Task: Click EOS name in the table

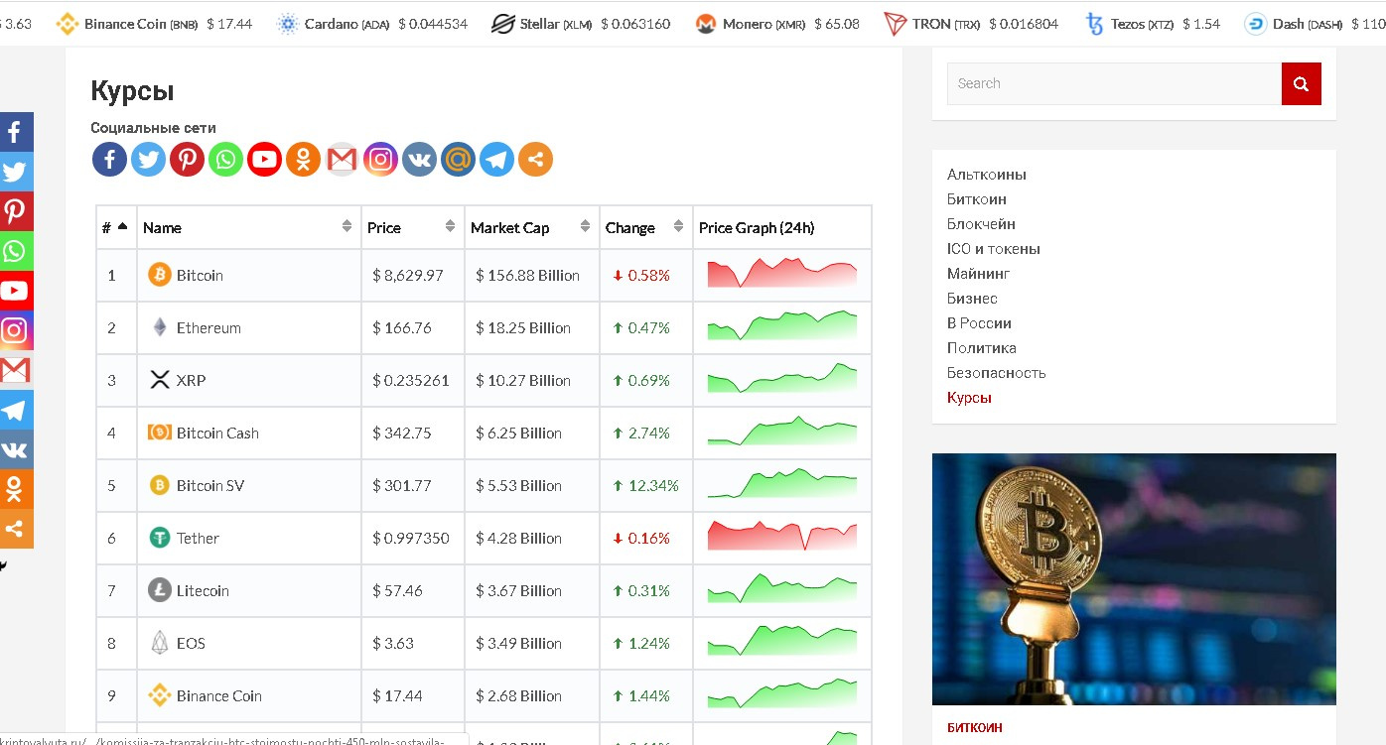Action: click(x=191, y=643)
